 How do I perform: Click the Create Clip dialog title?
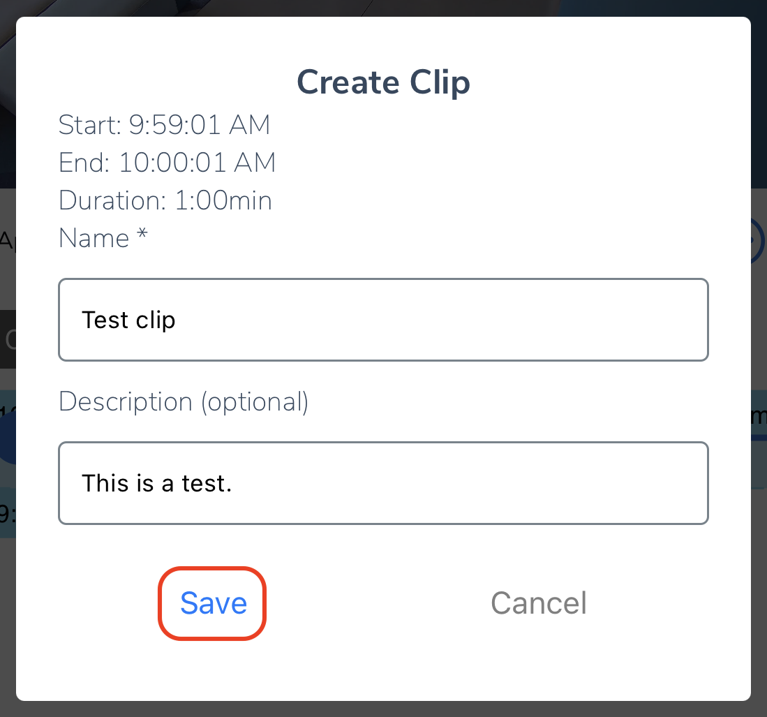point(384,82)
